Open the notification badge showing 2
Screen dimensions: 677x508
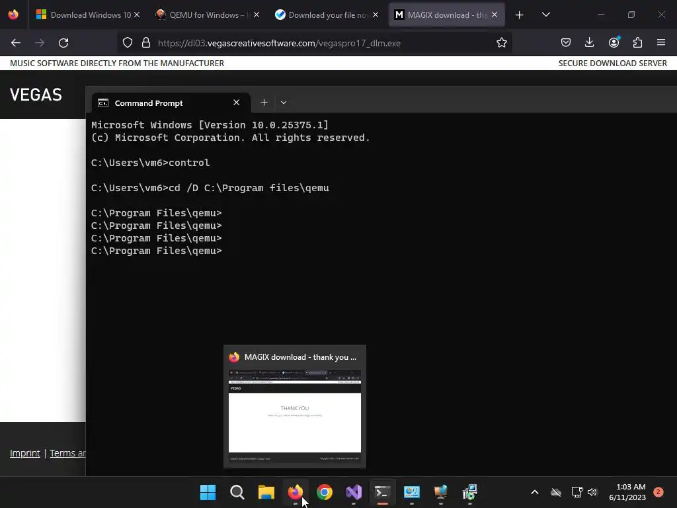click(658, 492)
